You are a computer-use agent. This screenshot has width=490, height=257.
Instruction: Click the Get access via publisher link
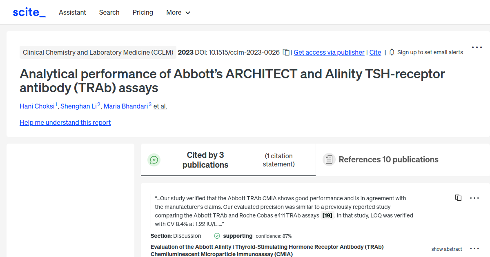pyautogui.click(x=329, y=52)
